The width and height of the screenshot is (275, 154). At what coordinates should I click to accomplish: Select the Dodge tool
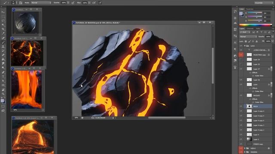click(x=3, y=68)
